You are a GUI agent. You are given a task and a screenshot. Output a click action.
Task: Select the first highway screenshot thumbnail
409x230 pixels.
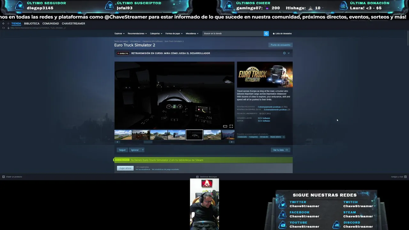123,135
